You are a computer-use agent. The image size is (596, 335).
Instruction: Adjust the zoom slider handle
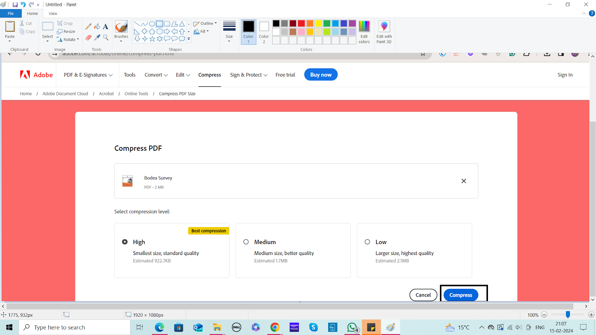(x=568, y=315)
